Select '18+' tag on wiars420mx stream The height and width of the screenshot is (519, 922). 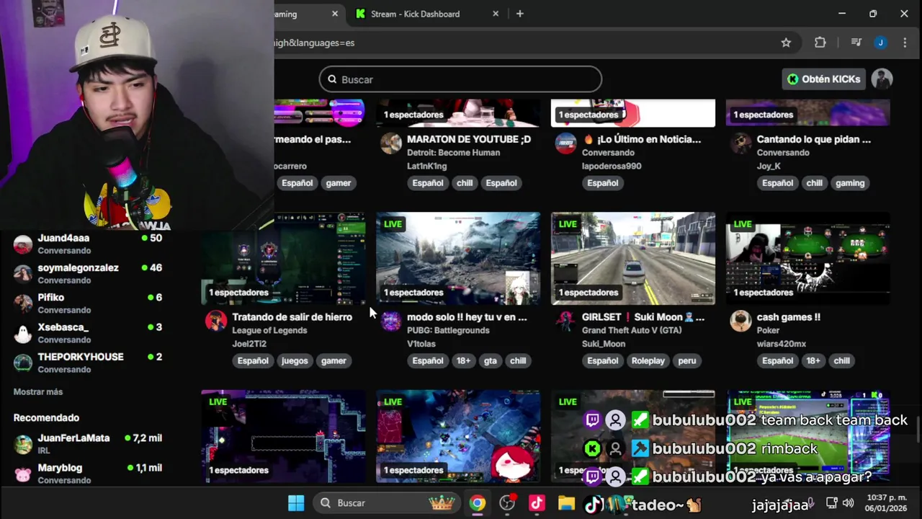pos(813,361)
